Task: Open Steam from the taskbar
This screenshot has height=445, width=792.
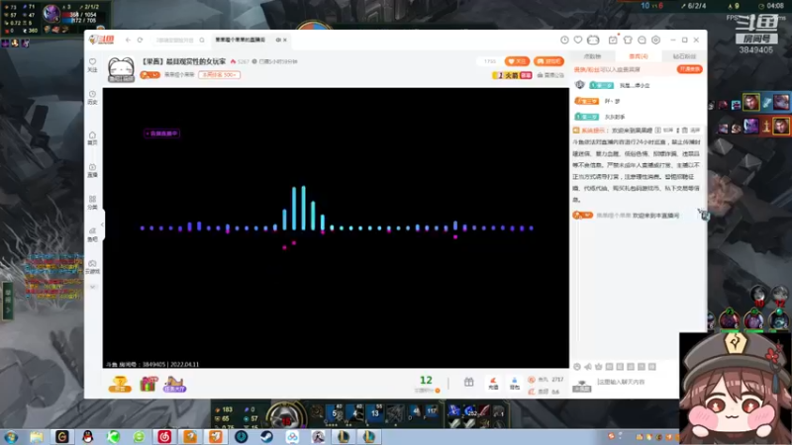Action: [x=266, y=436]
